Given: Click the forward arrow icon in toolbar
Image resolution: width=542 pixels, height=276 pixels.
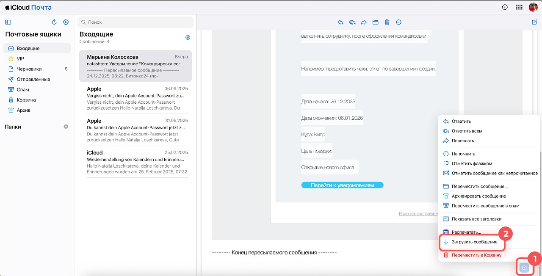Looking at the screenshot, I should (364, 22).
